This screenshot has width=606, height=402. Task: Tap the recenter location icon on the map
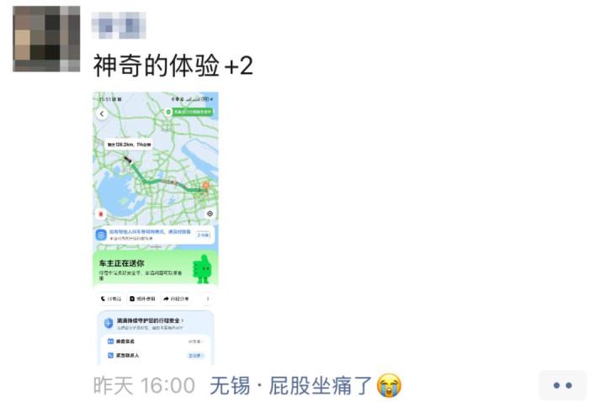[x=210, y=214]
